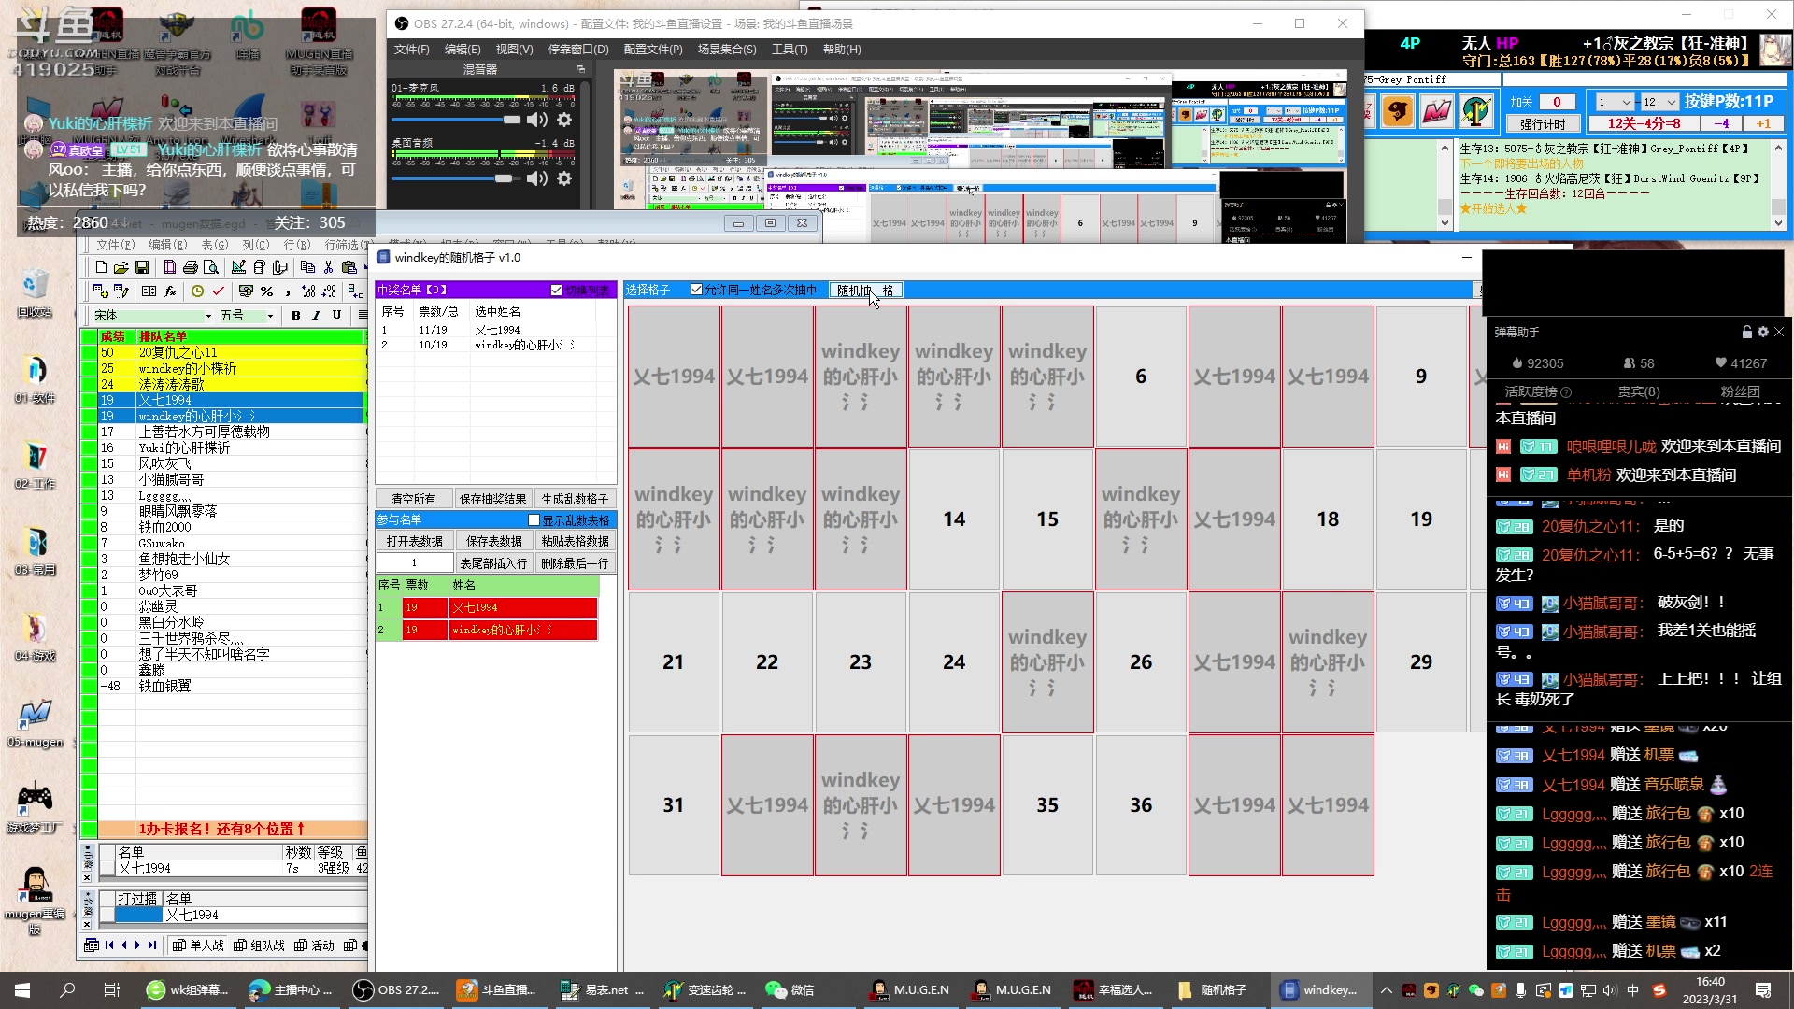Click grid cell number 23
The width and height of the screenshot is (1794, 1009).
point(860,661)
